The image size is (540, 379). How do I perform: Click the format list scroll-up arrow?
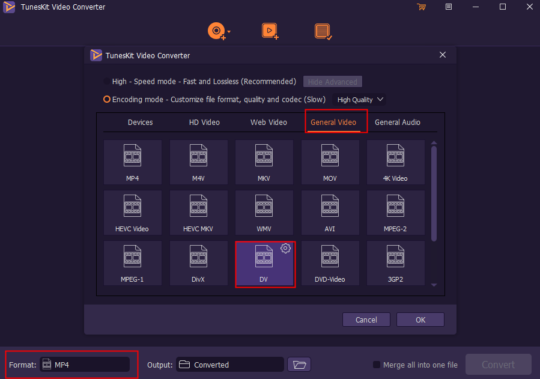[x=434, y=142]
